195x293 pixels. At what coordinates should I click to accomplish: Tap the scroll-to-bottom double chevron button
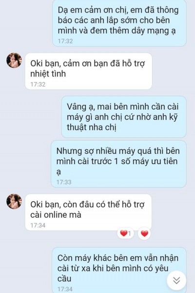[176, 280]
